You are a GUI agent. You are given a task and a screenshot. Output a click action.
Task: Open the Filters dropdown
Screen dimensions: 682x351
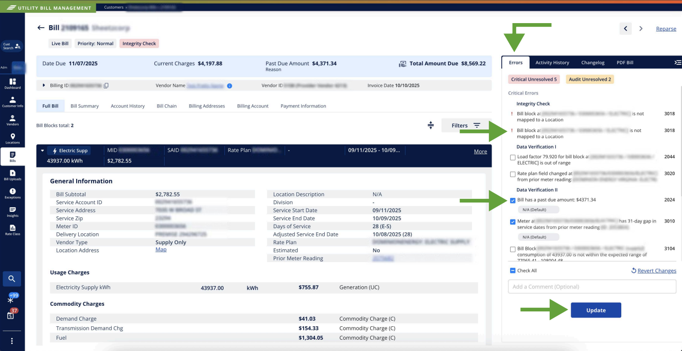click(x=466, y=125)
